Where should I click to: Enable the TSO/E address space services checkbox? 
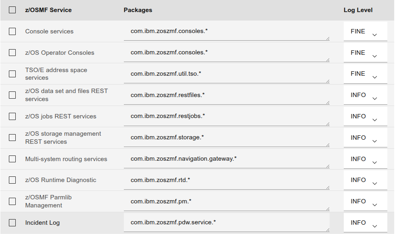coord(12,74)
